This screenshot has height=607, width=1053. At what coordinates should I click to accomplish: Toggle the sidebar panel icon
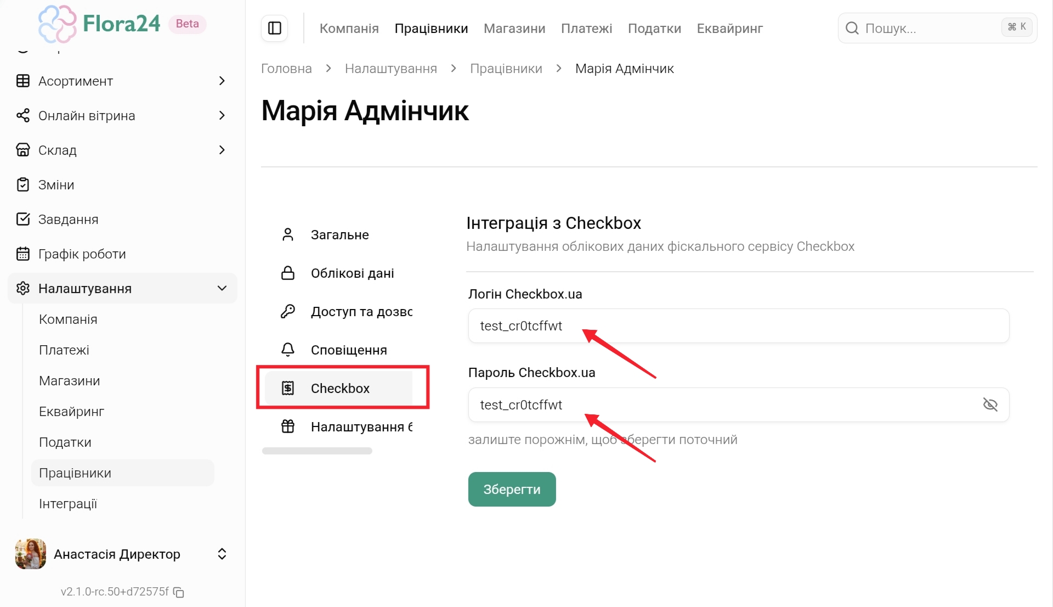[x=275, y=28]
